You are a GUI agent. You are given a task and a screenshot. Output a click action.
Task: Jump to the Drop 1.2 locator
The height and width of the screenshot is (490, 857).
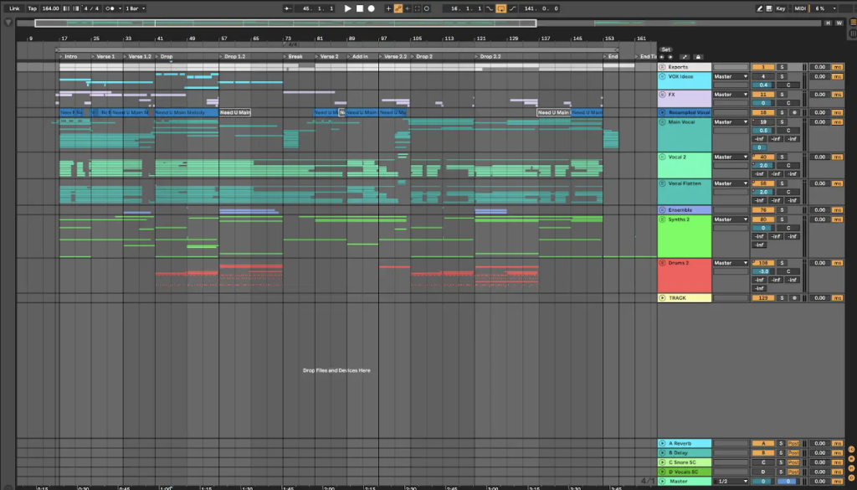click(x=235, y=56)
